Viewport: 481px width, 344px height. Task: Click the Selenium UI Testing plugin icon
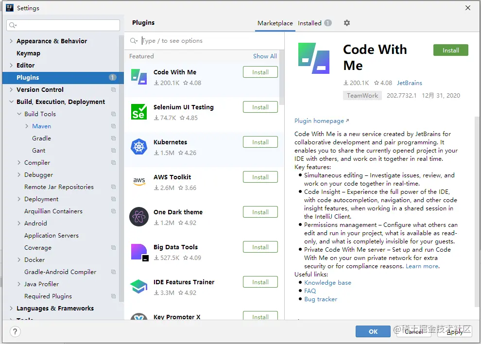click(x=138, y=112)
